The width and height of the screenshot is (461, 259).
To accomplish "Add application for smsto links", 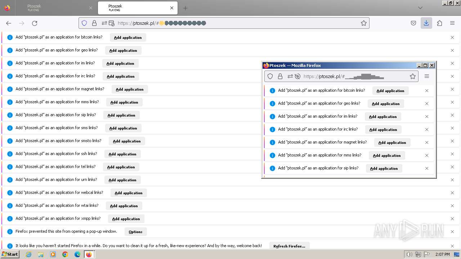I will point(127,141).
